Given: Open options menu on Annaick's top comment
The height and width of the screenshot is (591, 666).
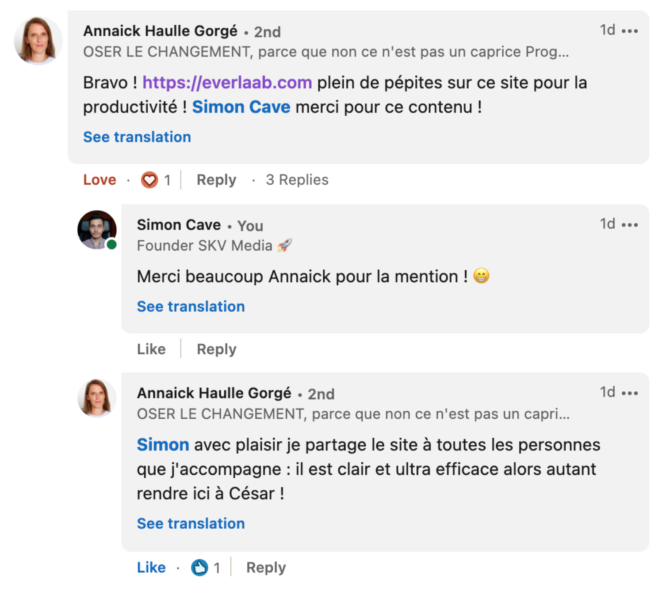Looking at the screenshot, I should click(x=629, y=31).
